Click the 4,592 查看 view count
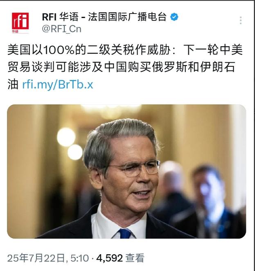The height and width of the screenshot is (271, 255). click(120, 258)
